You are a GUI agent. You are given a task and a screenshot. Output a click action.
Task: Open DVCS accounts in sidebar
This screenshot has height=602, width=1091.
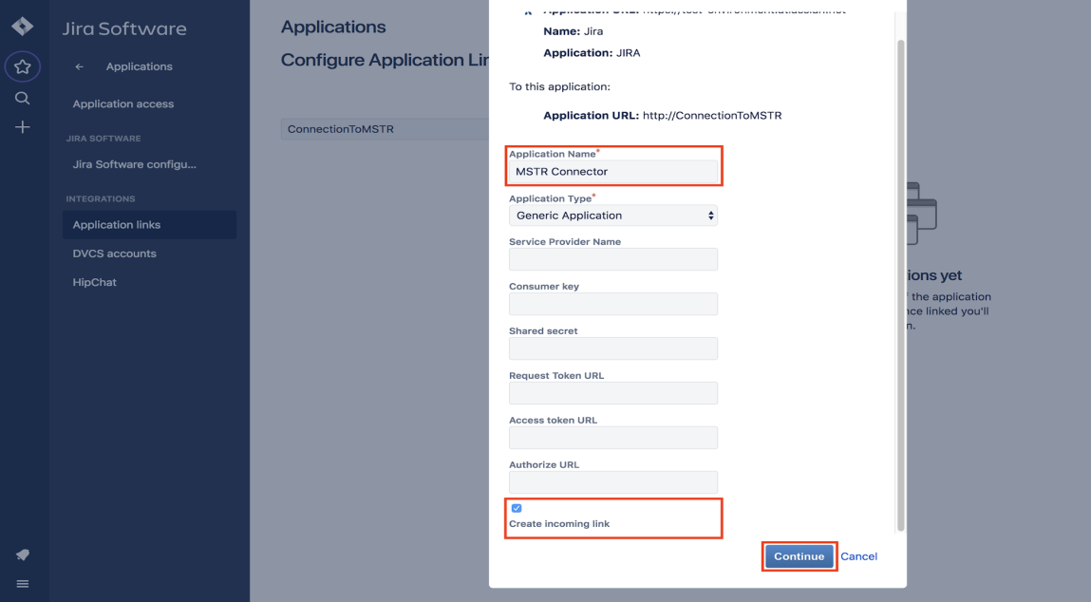[115, 254]
